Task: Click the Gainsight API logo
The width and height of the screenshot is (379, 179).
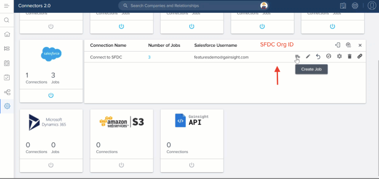Action: [x=192, y=120]
